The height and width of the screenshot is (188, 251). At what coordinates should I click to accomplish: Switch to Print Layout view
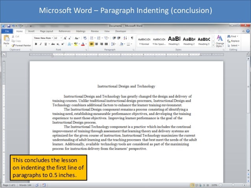192,185
